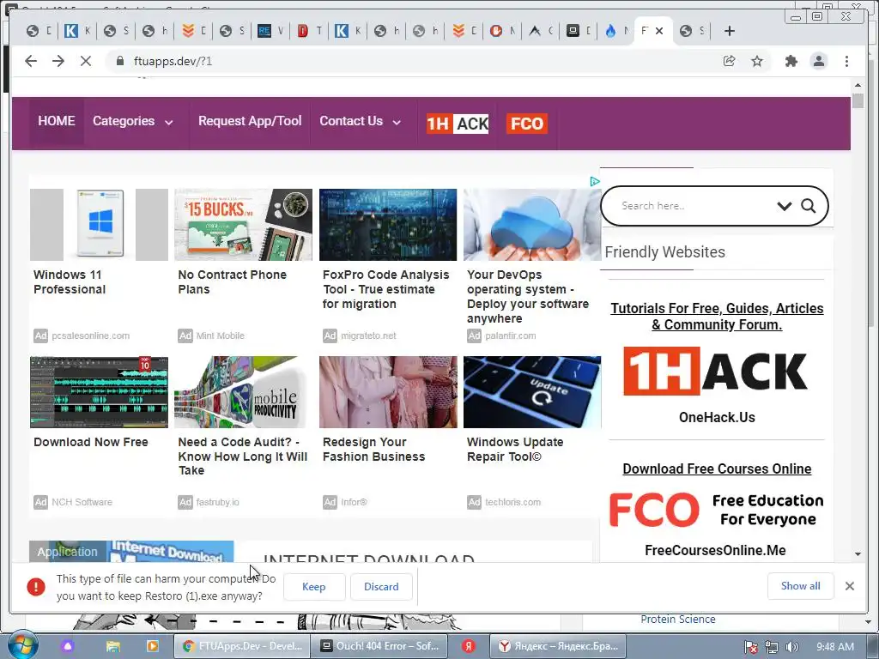Close the downloads bar
The height and width of the screenshot is (659, 879).
click(849, 585)
